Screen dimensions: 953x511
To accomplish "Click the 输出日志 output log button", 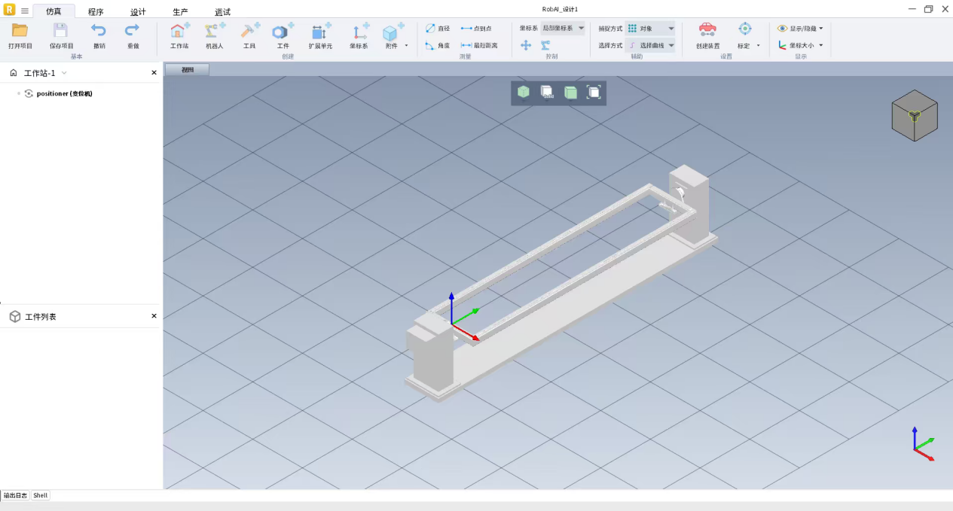I will pyautogui.click(x=15, y=495).
